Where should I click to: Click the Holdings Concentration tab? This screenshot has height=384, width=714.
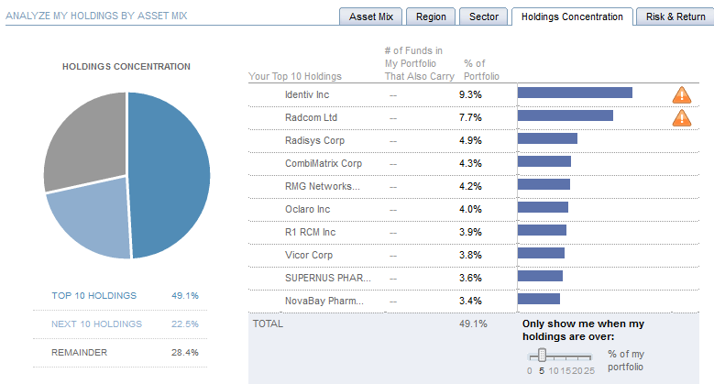572,16
